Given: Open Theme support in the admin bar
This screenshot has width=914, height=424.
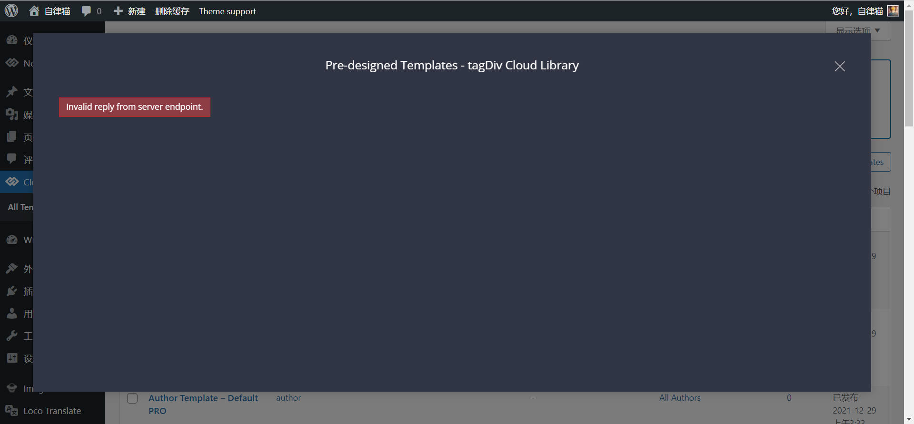Looking at the screenshot, I should point(228,11).
